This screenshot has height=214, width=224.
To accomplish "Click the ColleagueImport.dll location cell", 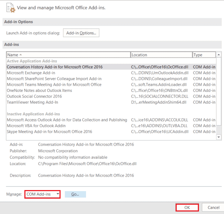I will (159, 79).
